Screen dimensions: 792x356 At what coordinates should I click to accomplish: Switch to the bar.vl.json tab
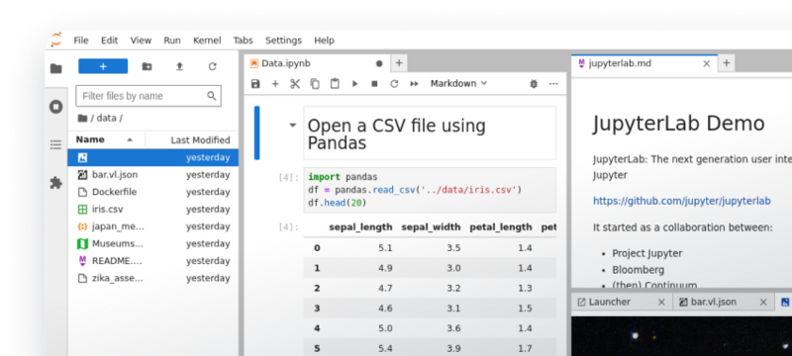click(x=713, y=302)
